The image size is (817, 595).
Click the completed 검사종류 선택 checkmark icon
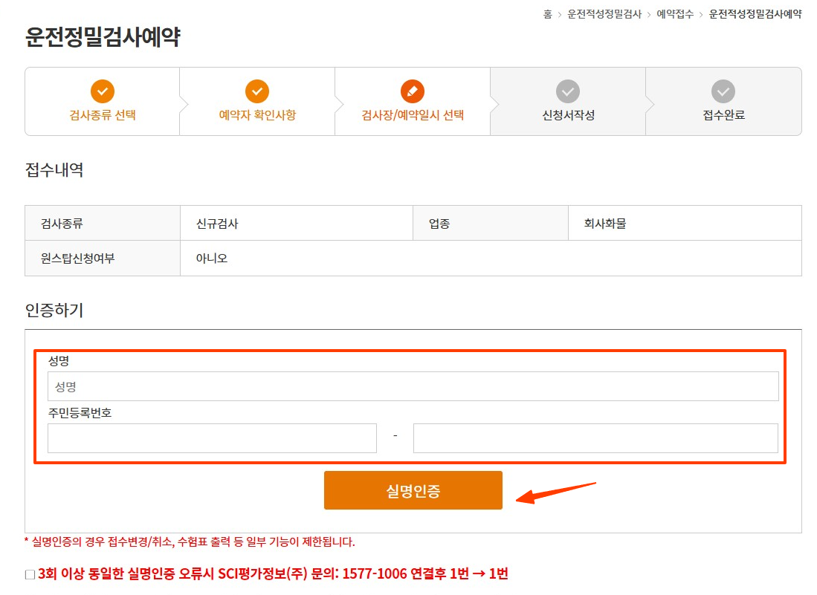(x=102, y=91)
